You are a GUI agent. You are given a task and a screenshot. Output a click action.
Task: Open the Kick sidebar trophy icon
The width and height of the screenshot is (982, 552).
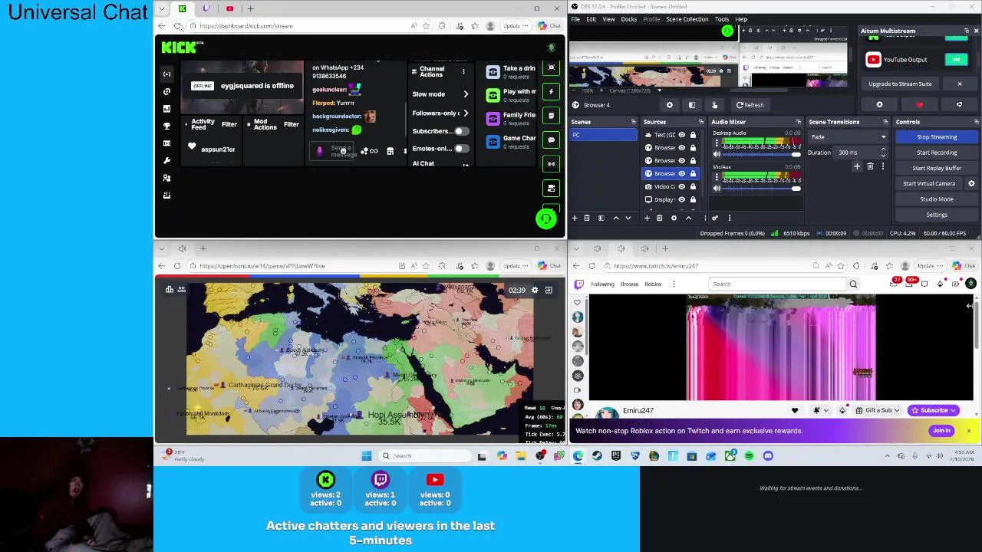[166, 126]
